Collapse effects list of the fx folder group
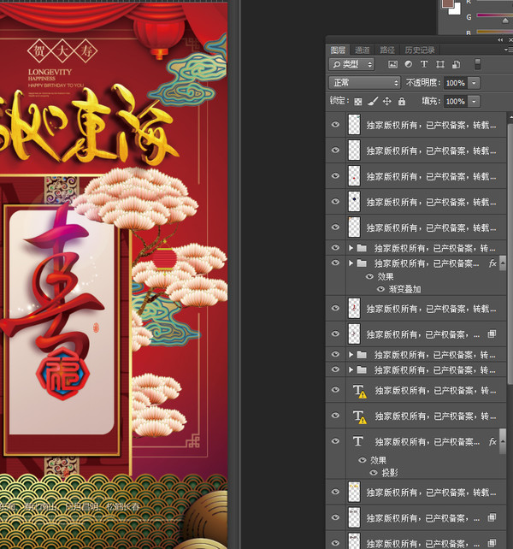 [503, 263]
